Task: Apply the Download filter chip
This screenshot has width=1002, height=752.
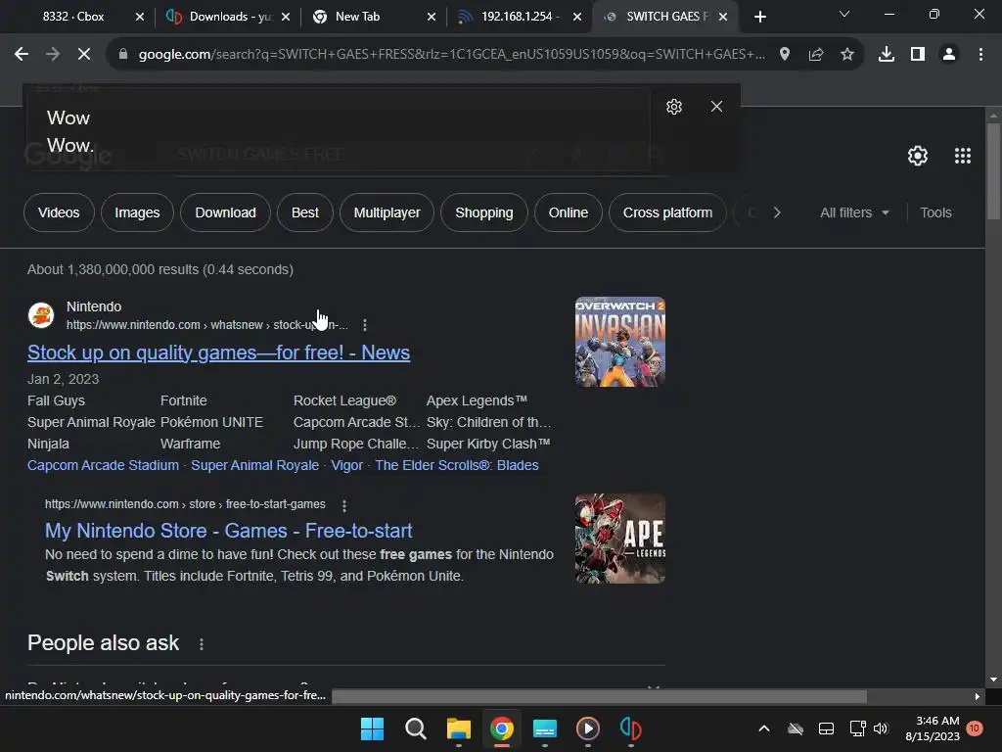Action: [226, 212]
